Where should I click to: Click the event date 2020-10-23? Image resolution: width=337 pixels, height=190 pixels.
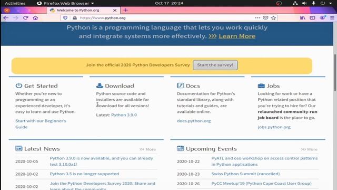tap(189, 174)
